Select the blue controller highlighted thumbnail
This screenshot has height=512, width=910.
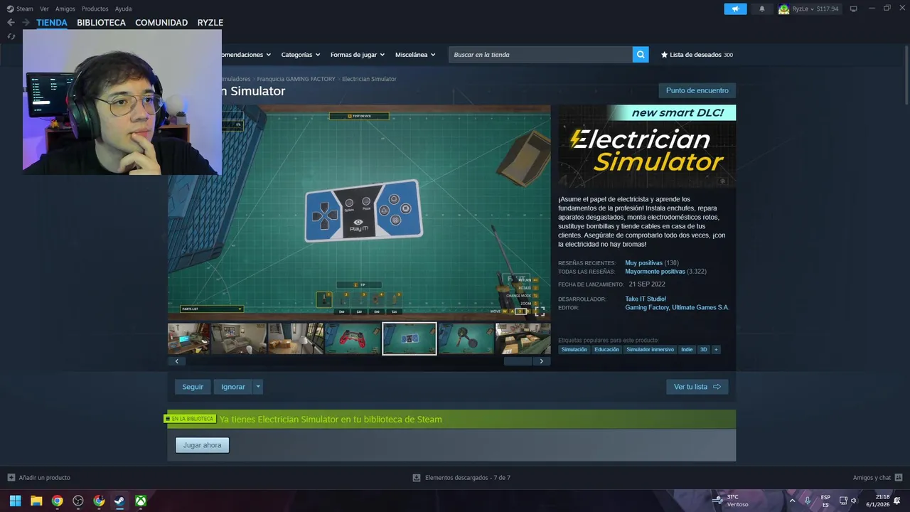pyautogui.click(x=409, y=338)
